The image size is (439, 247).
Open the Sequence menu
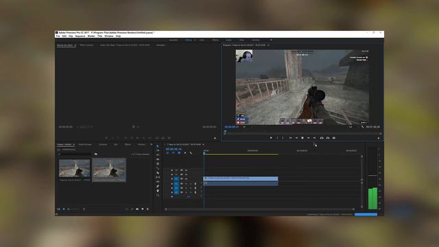tap(80, 36)
